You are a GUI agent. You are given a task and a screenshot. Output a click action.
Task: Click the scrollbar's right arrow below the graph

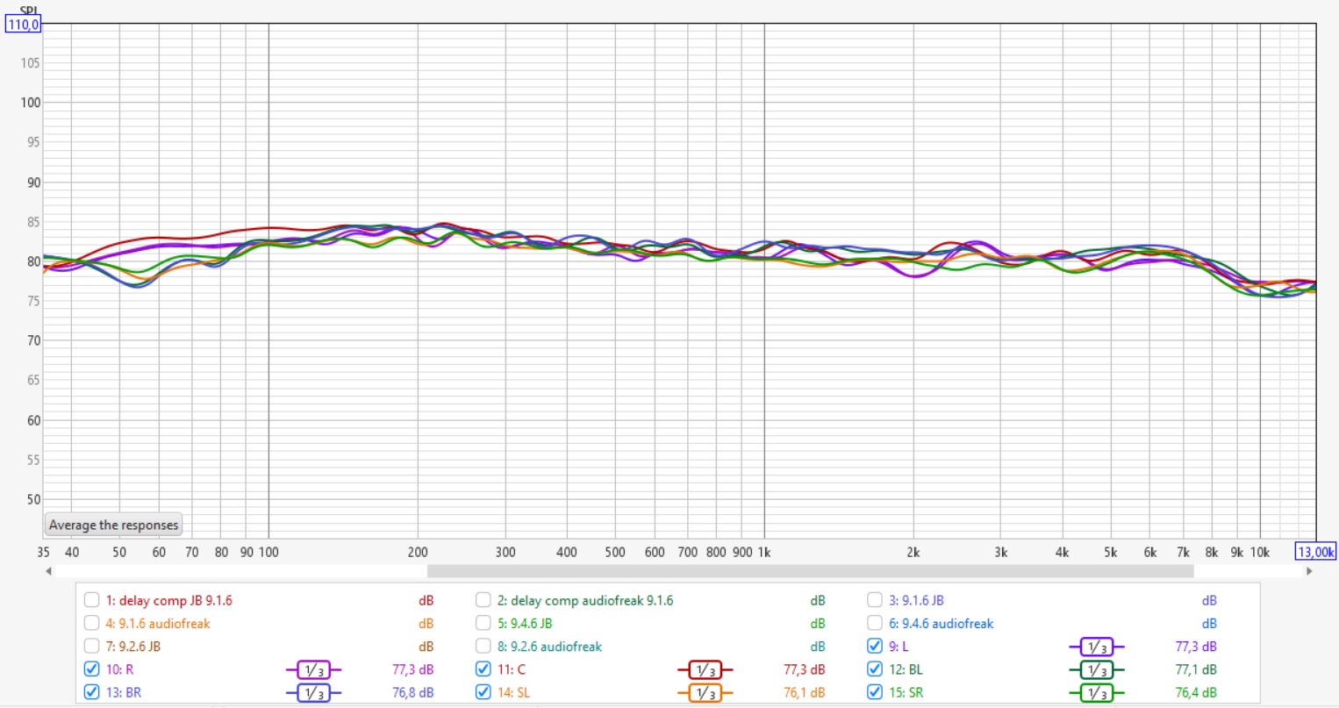coord(1309,571)
